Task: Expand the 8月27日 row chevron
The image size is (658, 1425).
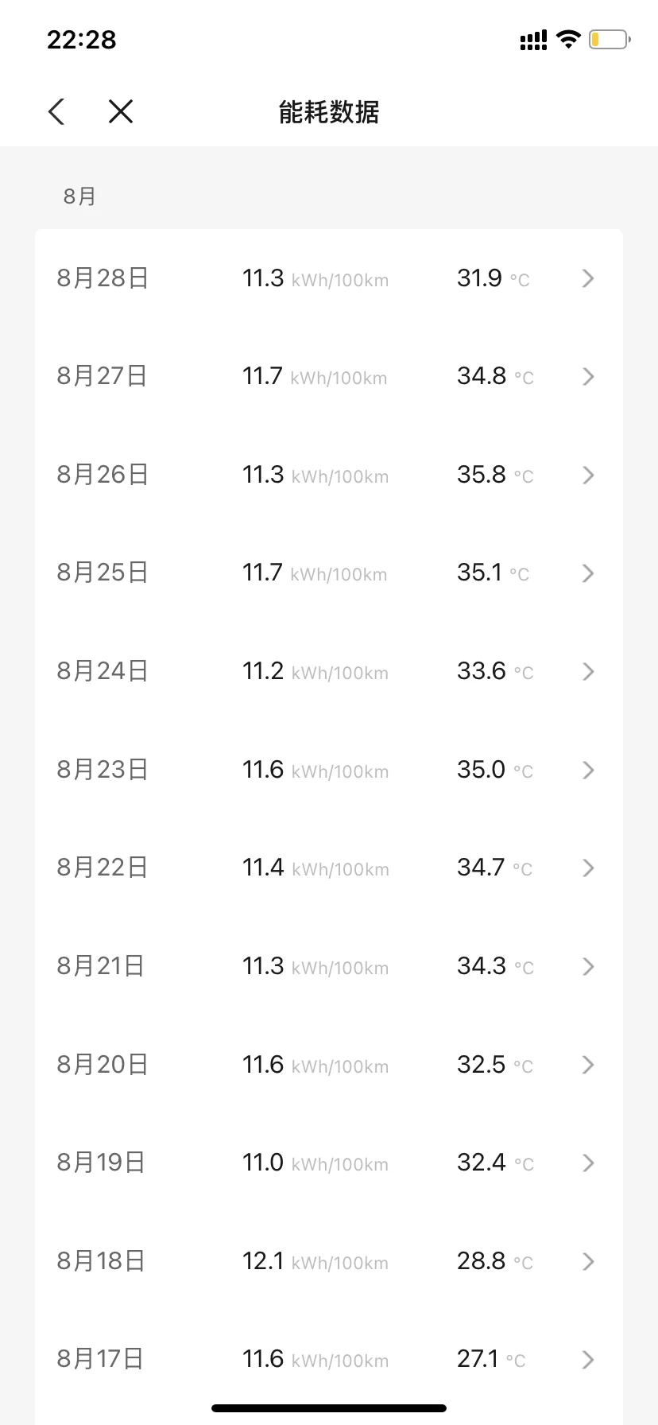Action: click(x=588, y=376)
